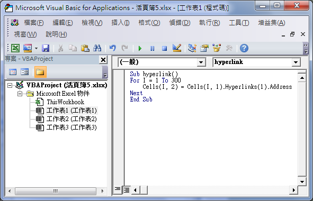Click the Procedure View button
The image size is (313, 201).
118,190
